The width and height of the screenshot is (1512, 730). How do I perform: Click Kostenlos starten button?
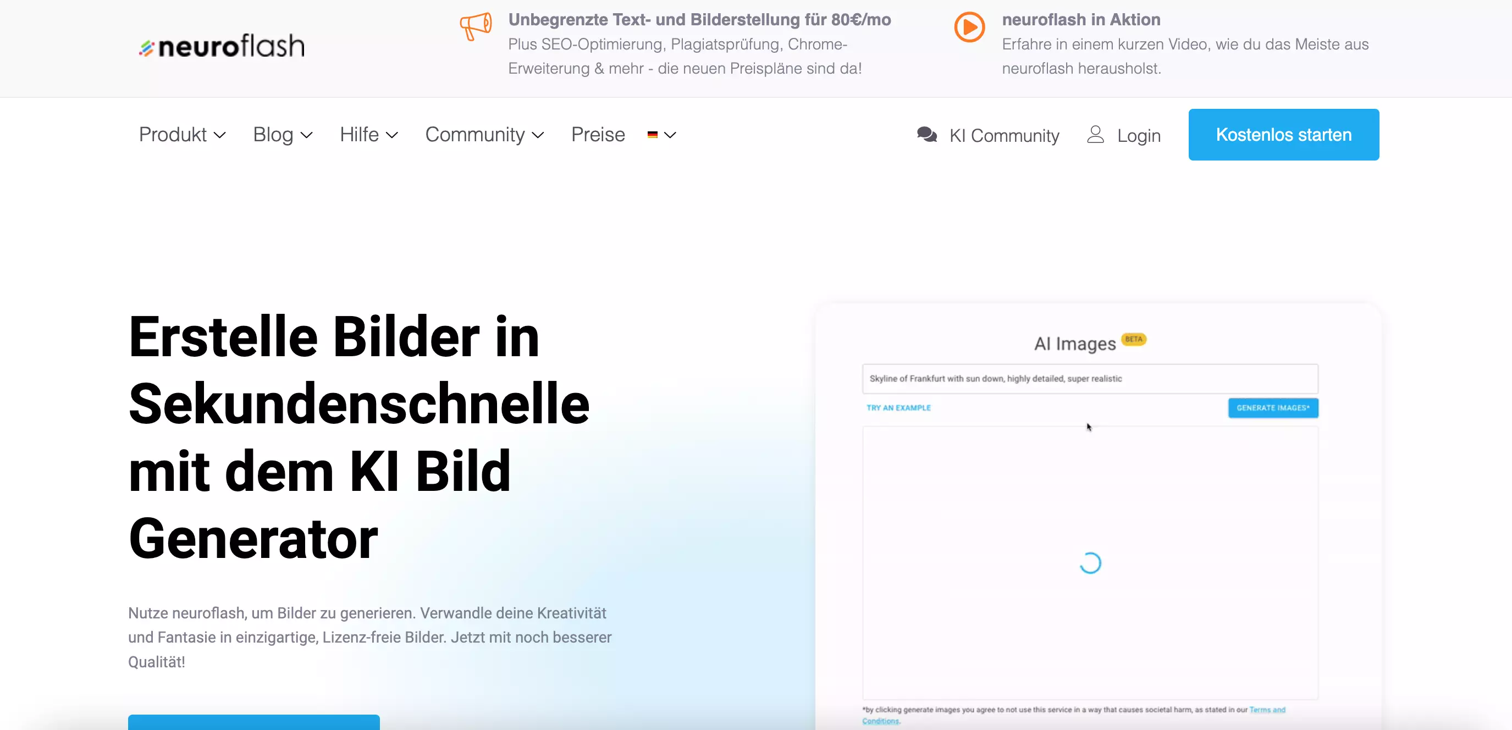(x=1284, y=135)
